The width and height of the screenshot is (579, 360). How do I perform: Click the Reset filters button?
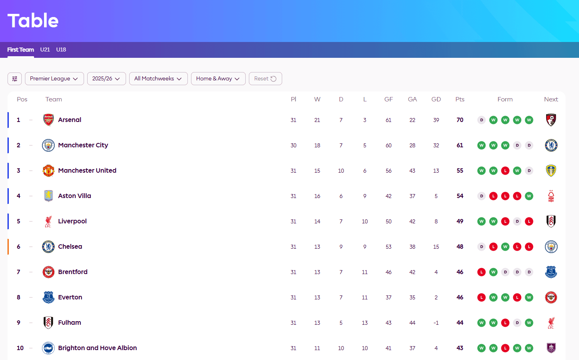point(265,78)
